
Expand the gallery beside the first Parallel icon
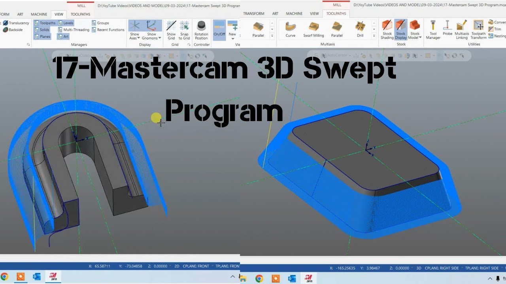[272, 35]
